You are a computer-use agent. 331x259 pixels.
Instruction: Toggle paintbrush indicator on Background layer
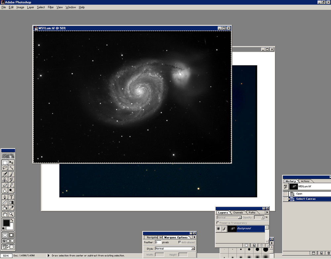point(224,228)
